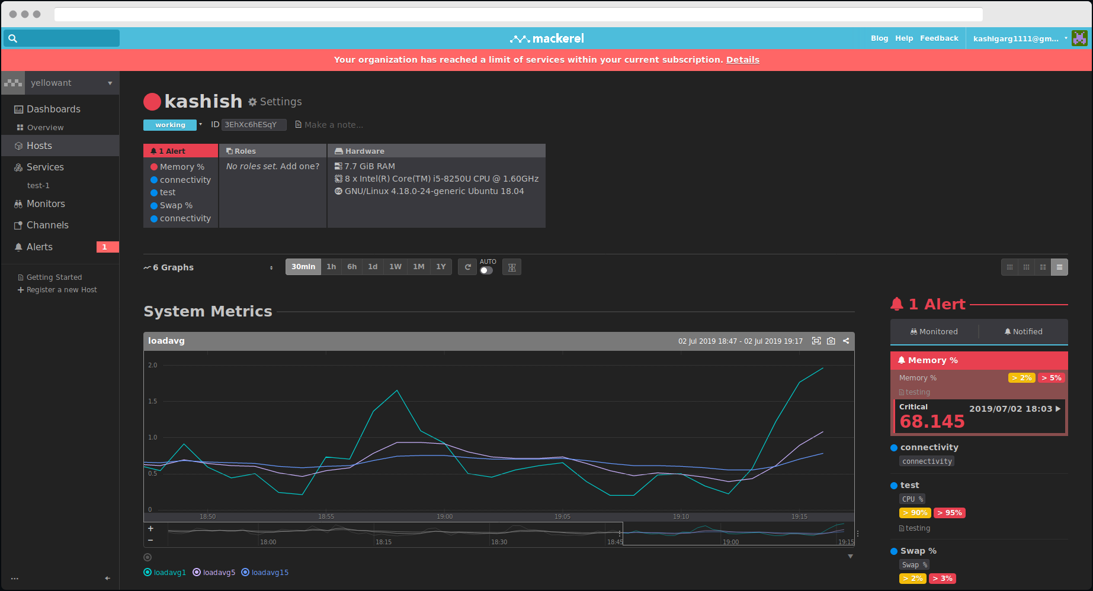Click the sidebar ellipsis icon
1093x591 pixels.
(x=15, y=579)
